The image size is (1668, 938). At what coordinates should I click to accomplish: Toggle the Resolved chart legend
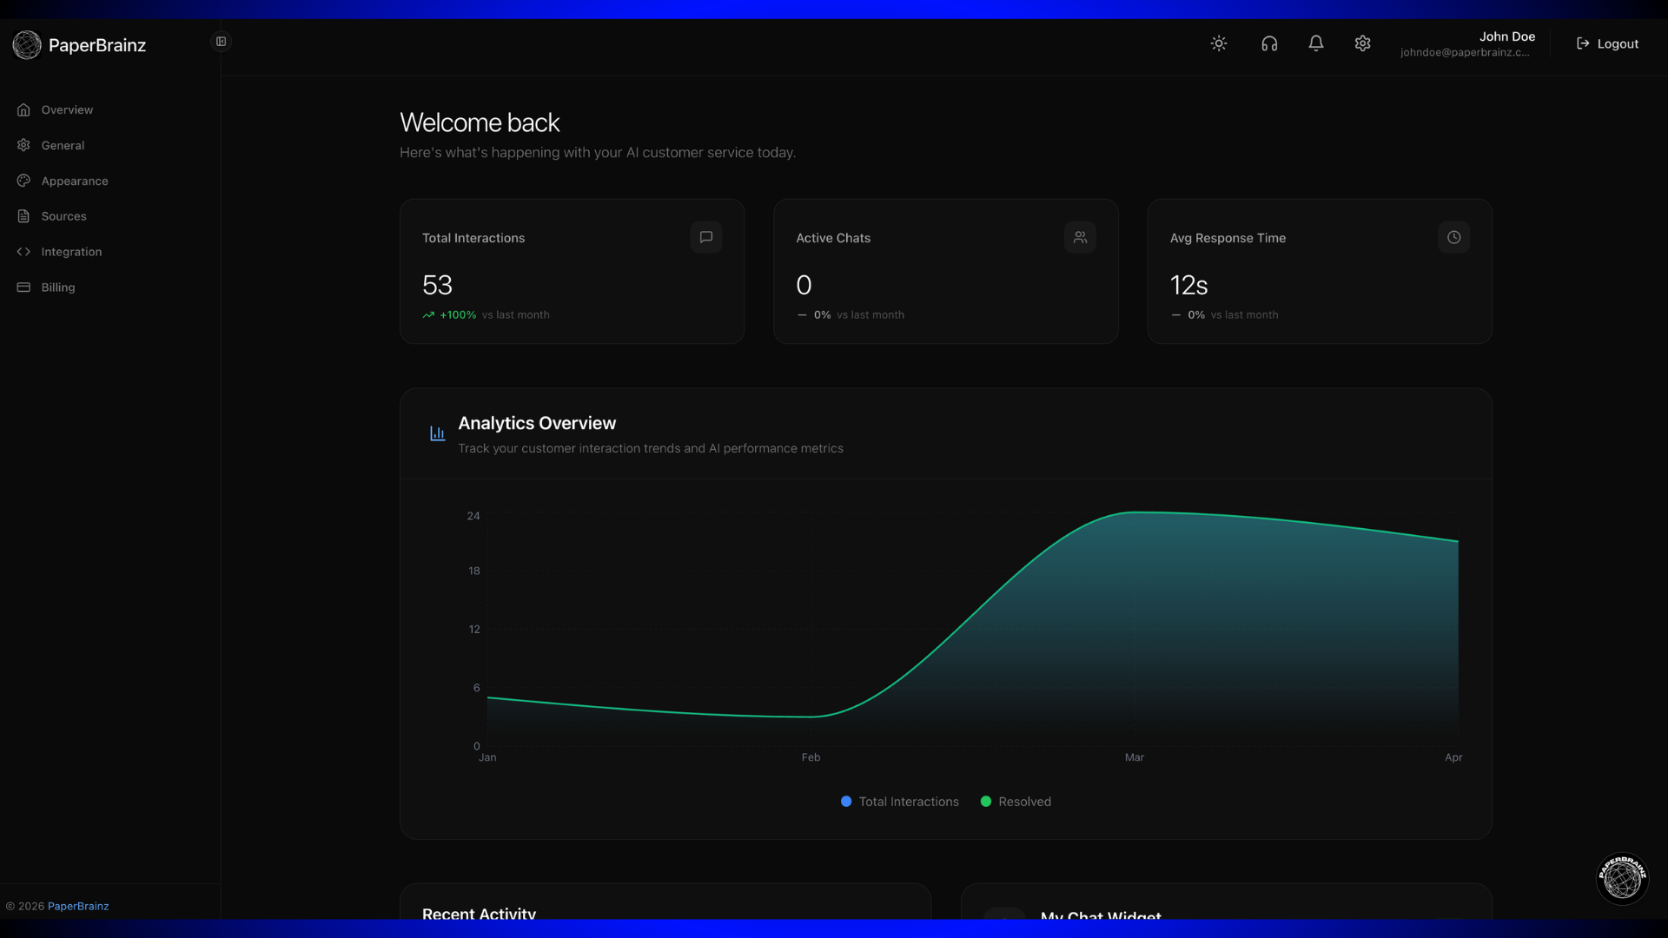tap(1016, 801)
